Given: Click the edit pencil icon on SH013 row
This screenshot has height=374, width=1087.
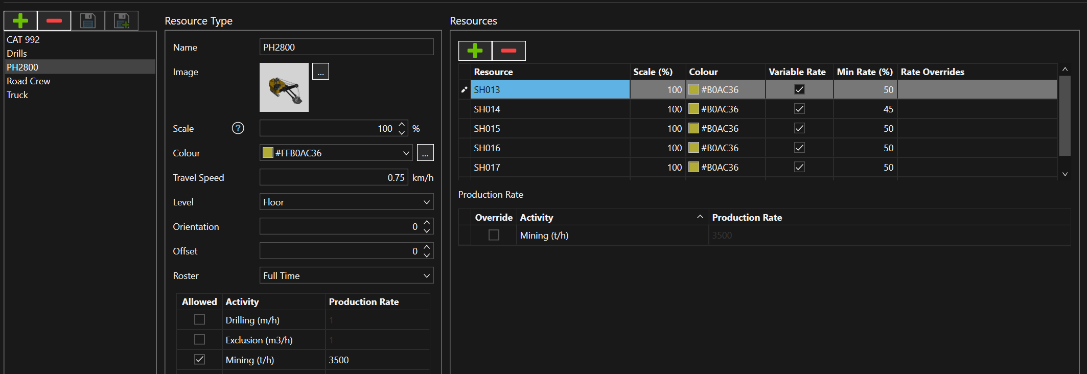Looking at the screenshot, I should point(464,90).
